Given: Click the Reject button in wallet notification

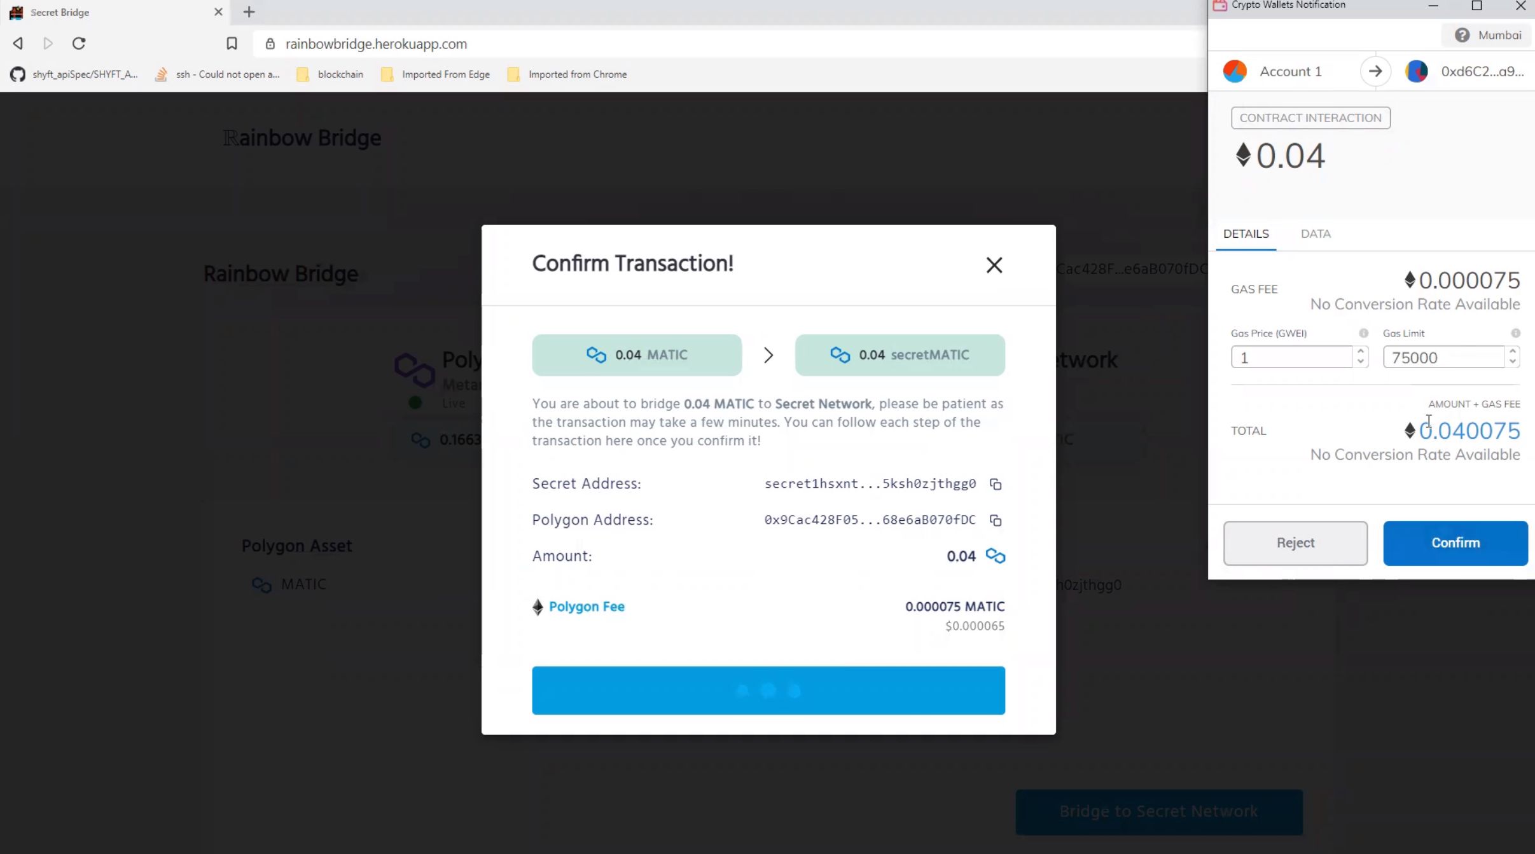Looking at the screenshot, I should (1295, 542).
